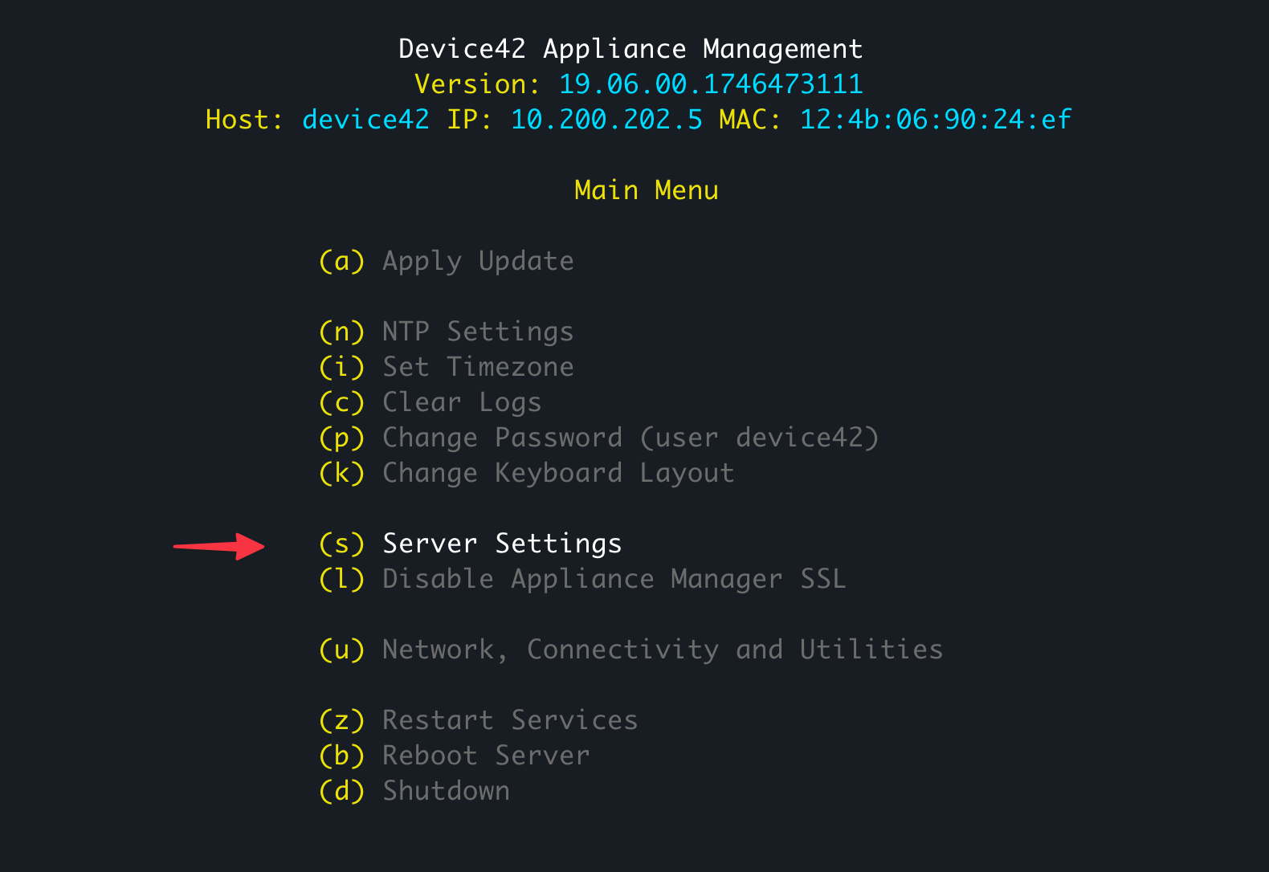
Task: Choose Set Timezone
Action: [478, 366]
